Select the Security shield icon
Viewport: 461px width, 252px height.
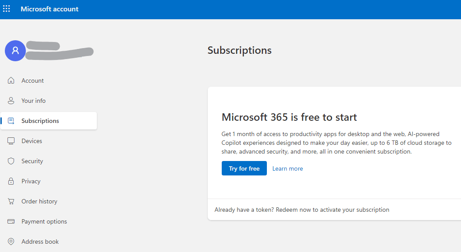pos(11,161)
